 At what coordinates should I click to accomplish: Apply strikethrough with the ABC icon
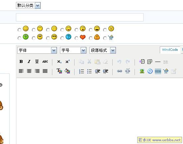pos(45,62)
